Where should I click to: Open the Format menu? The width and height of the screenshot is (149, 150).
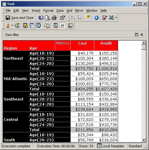tap(48, 10)
